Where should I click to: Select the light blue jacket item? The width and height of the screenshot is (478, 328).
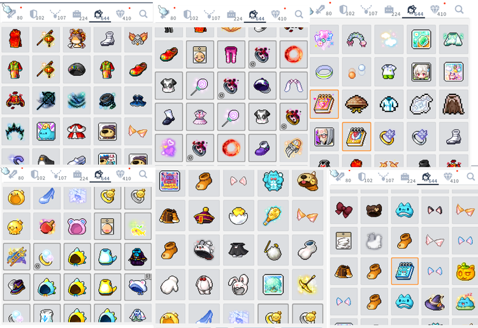[x=389, y=104]
